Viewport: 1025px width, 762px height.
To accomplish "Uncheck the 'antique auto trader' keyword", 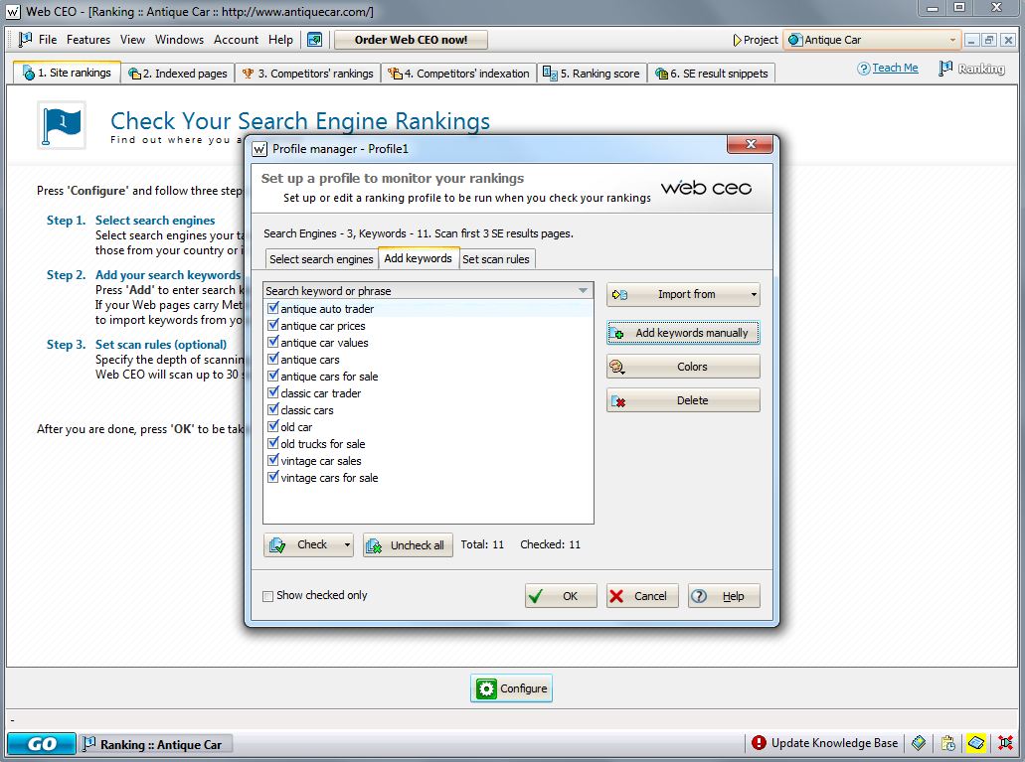I will (x=273, y=308).
